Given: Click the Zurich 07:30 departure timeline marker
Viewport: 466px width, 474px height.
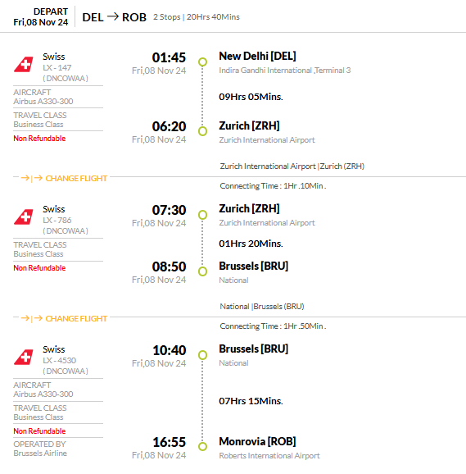Looking at the screenshot, I should click(x=202, y=215).
